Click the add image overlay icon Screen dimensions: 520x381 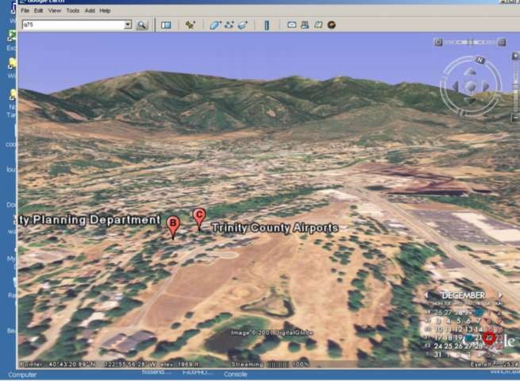[x=242, y=25]
